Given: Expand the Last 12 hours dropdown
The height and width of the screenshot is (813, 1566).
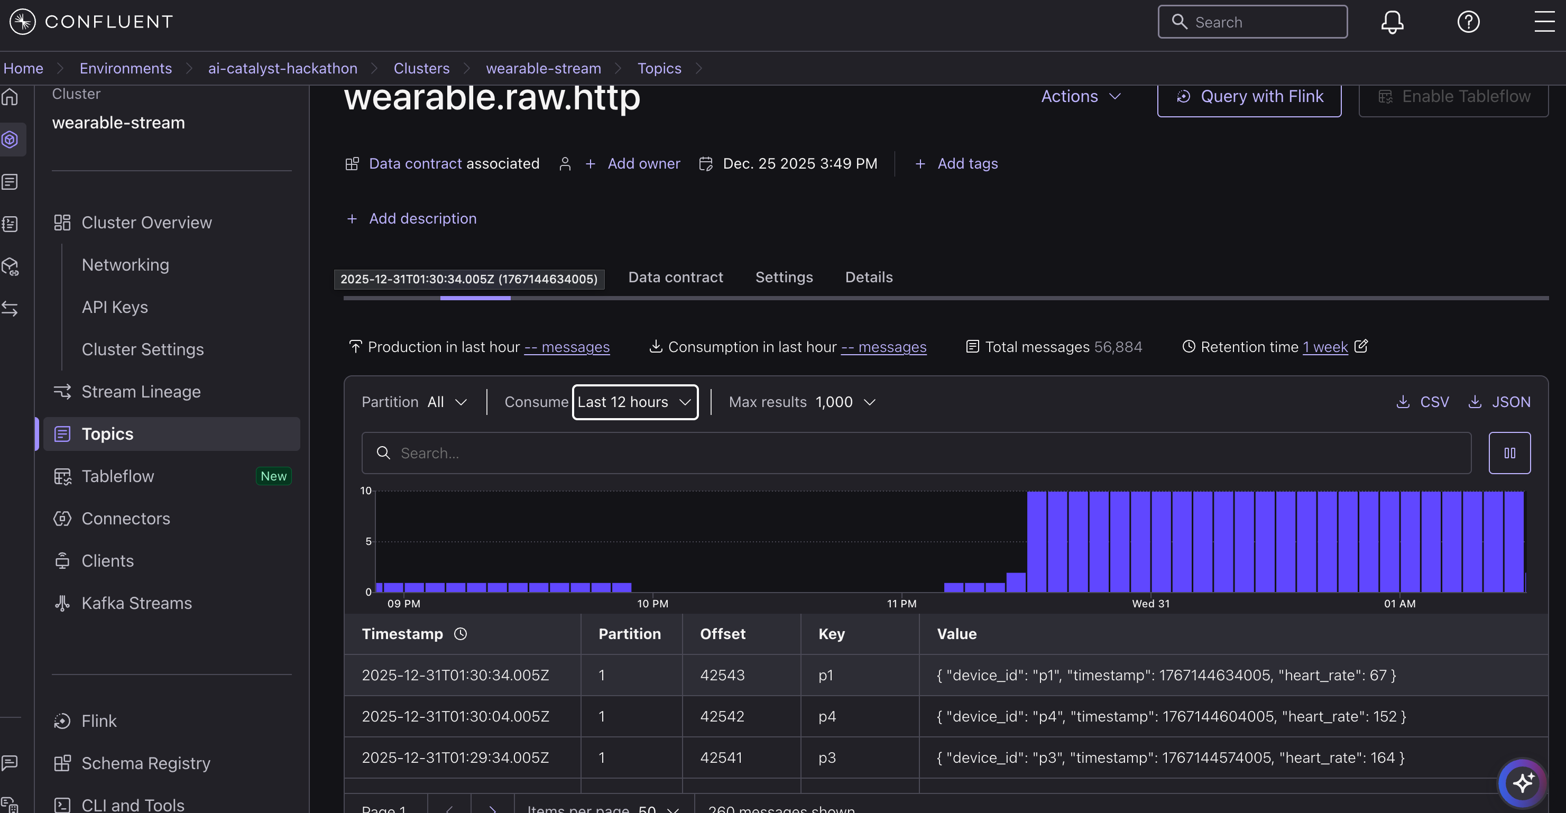Looking at the screenshot, I should [634, 402].
